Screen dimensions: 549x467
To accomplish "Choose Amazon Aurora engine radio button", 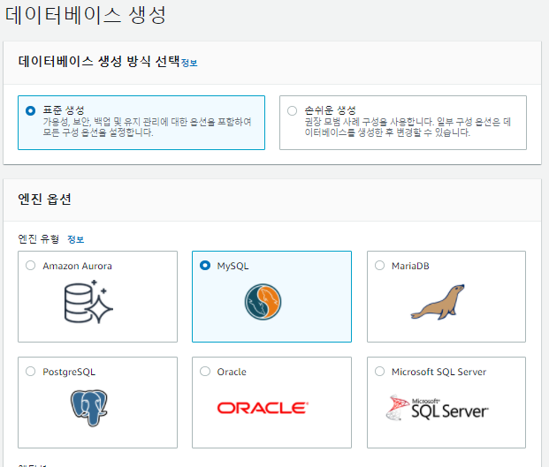I will pyautogui.click(x=30, y=266).
